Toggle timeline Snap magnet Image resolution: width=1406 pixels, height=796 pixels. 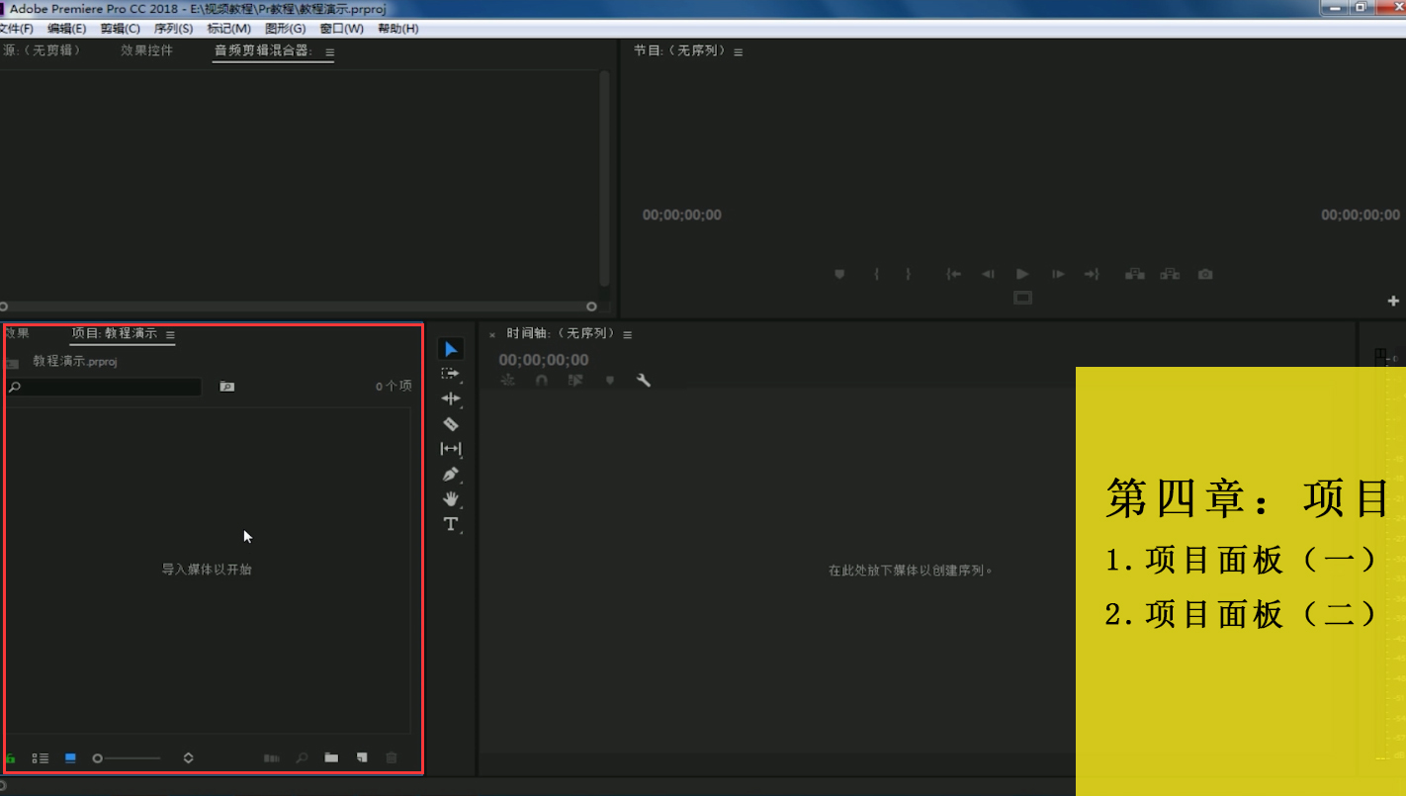point(542,380)
